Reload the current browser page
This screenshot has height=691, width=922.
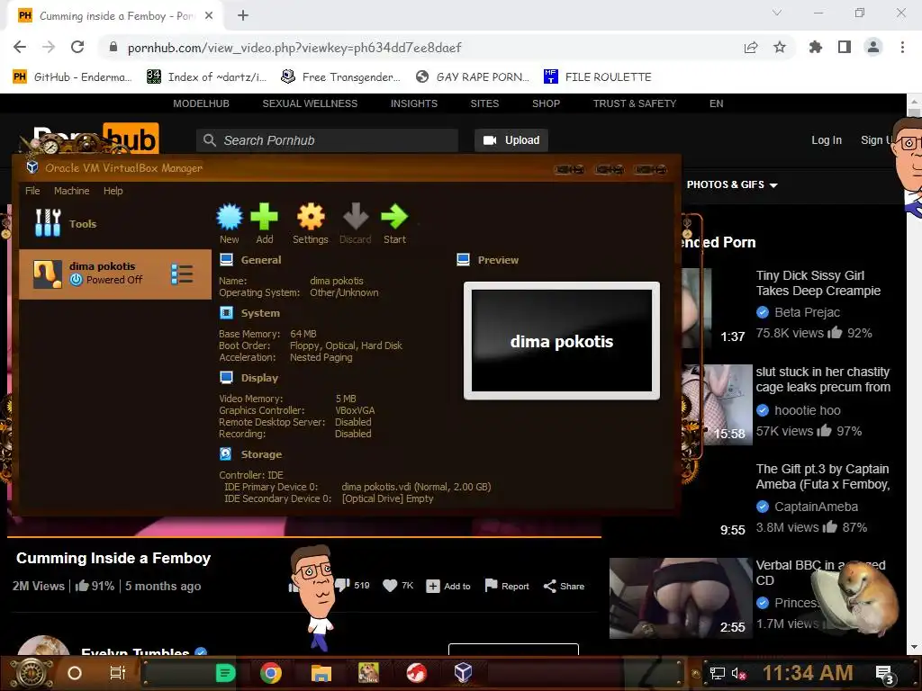coord(77,47)
